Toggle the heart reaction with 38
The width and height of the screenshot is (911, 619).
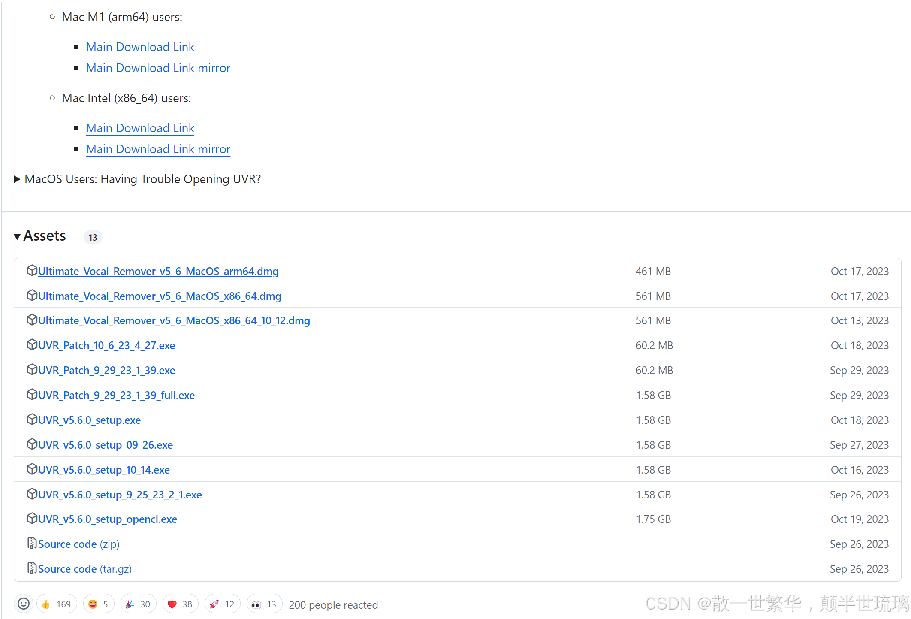(x=180, y=604)
